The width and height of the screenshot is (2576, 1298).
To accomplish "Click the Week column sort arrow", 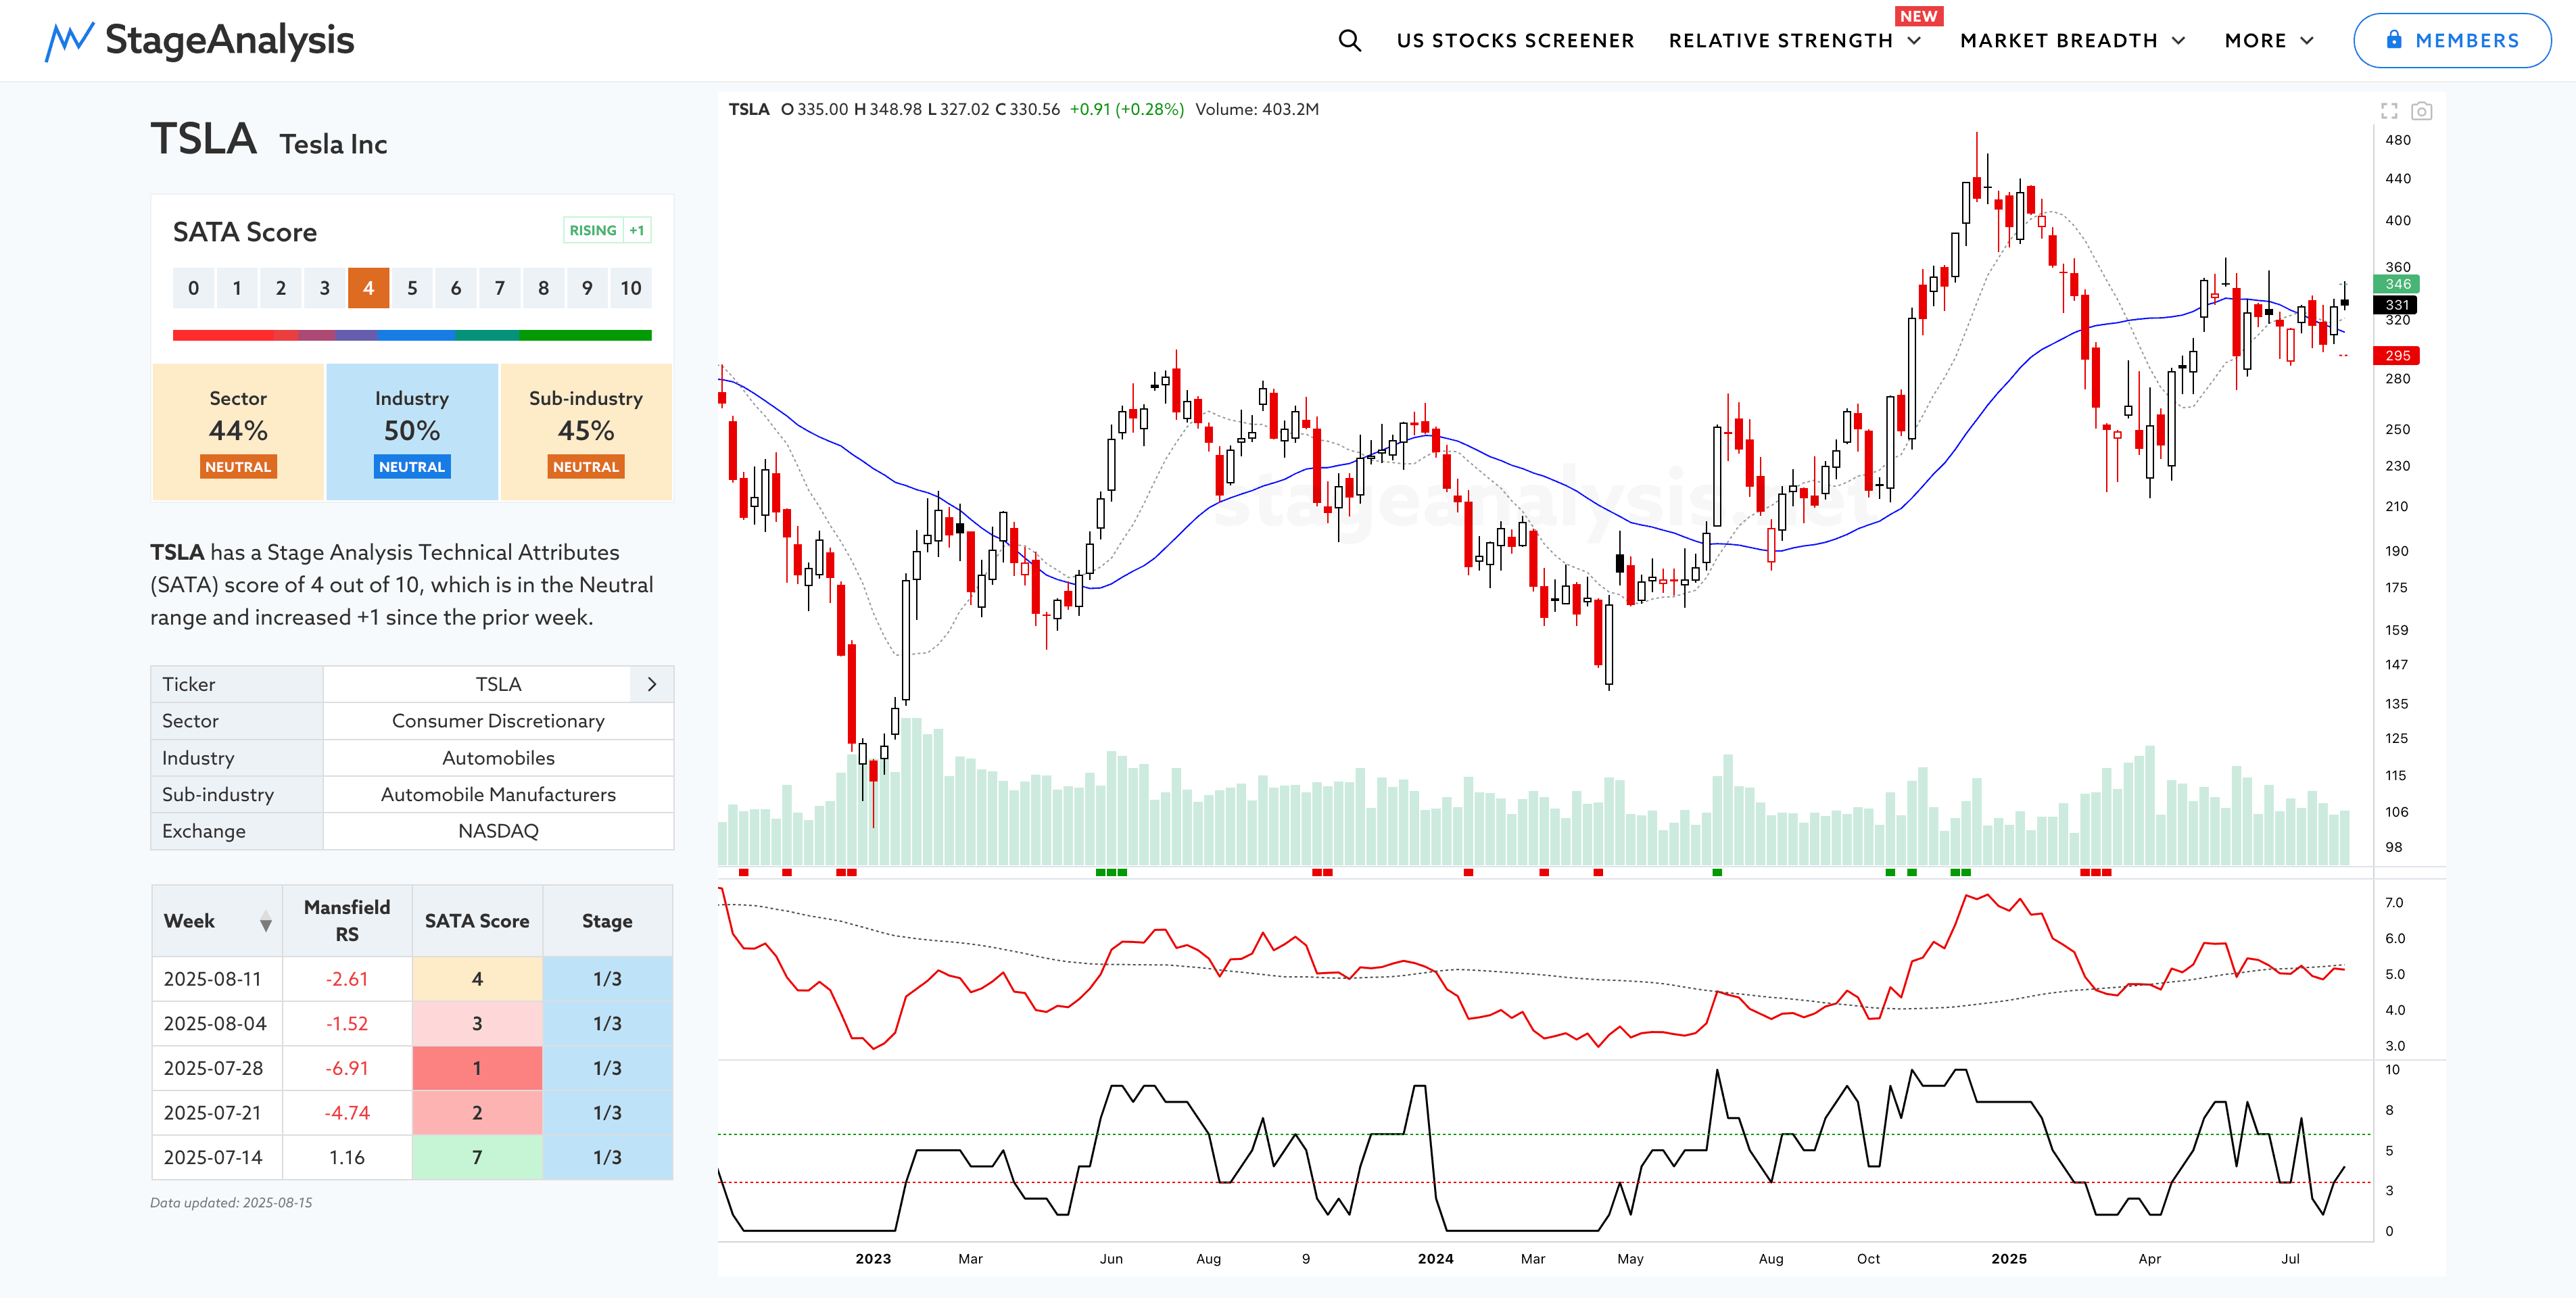I will pyautogui.click(x=265, y=922).
